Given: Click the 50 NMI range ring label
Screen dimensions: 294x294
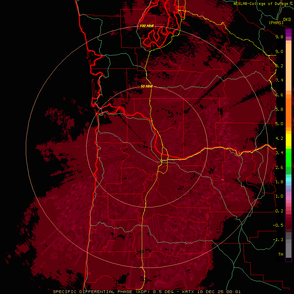Looking at the screenshot, I should (x=147, y=86).
